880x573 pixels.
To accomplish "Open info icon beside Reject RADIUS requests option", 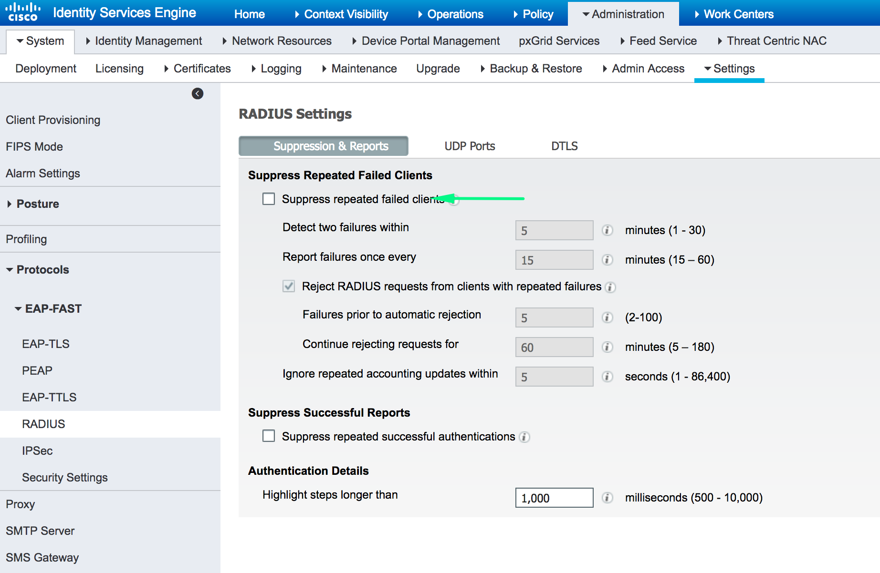I will point(610,287).
